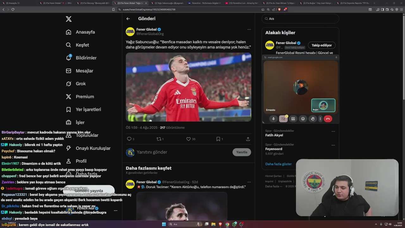The image size is (405, 228).
Task: Go back with Gönderi back arrow
Action: [128, 19]
